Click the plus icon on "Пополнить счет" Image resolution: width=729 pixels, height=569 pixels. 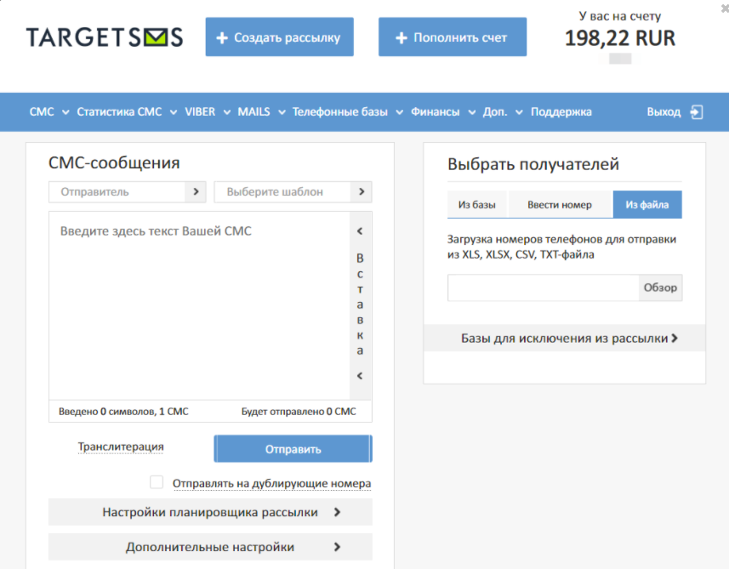(400, 37)
